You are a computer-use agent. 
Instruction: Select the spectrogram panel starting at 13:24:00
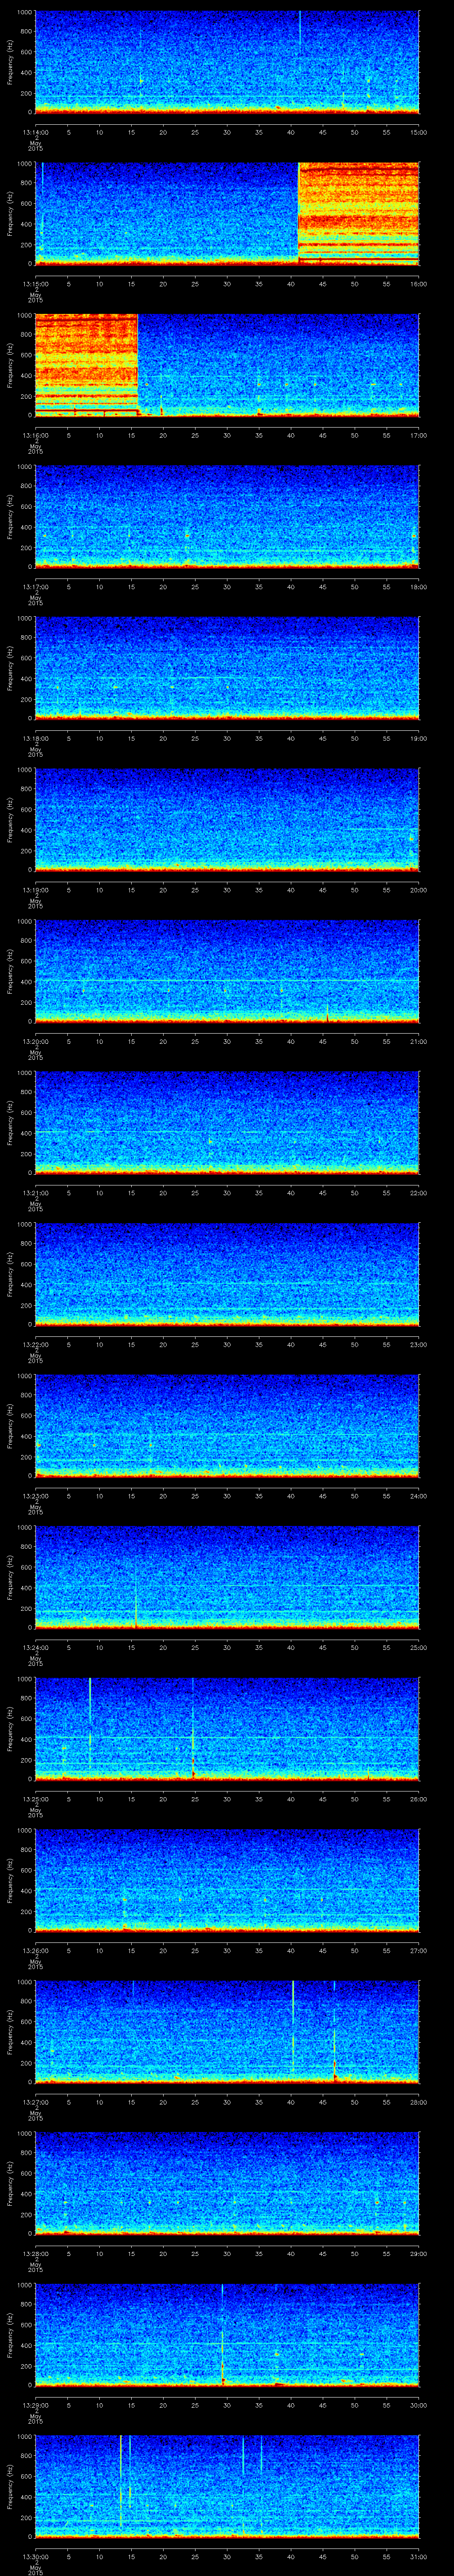click(x=227, y=1577)
